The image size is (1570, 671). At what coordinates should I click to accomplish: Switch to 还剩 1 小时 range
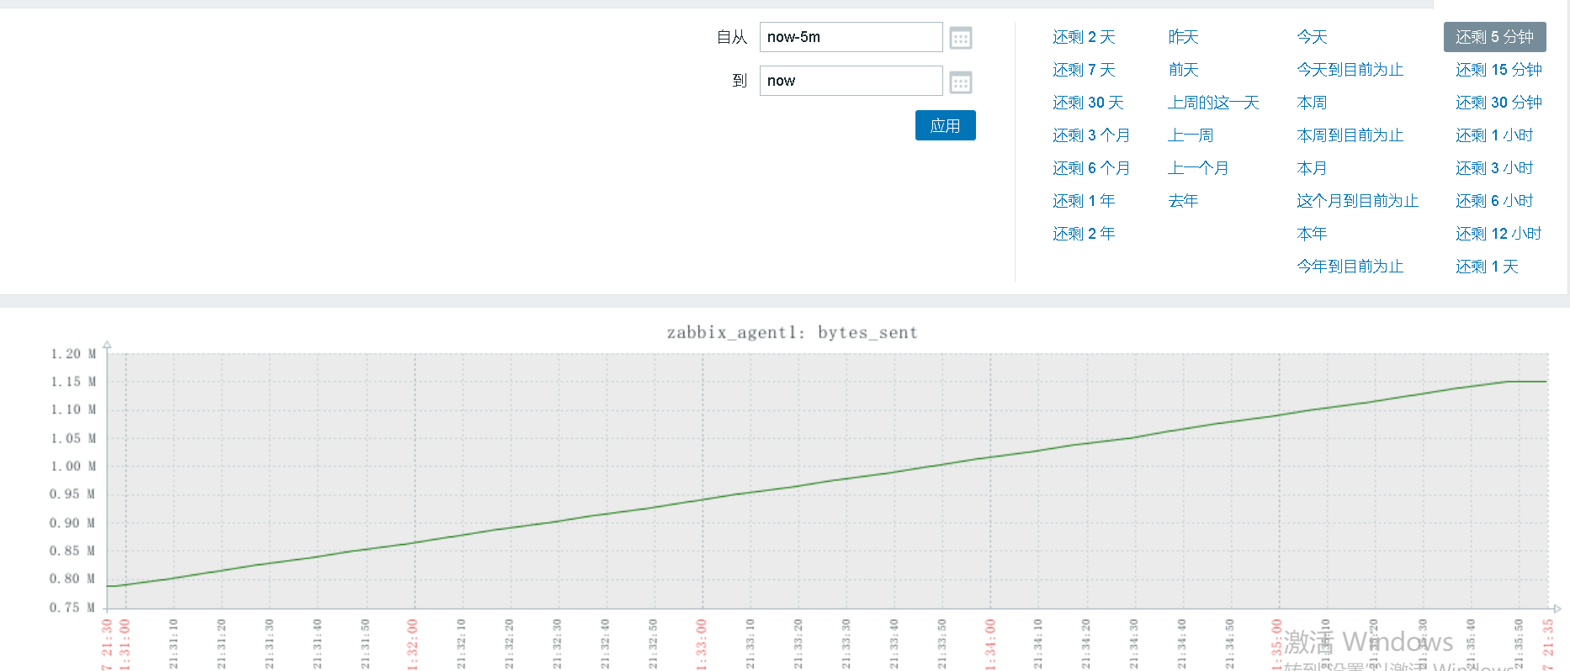[x=1494, y=135]
